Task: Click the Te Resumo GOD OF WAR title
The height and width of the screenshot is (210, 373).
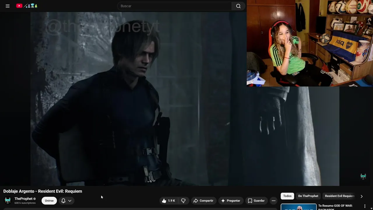Action: click(335, 207)
